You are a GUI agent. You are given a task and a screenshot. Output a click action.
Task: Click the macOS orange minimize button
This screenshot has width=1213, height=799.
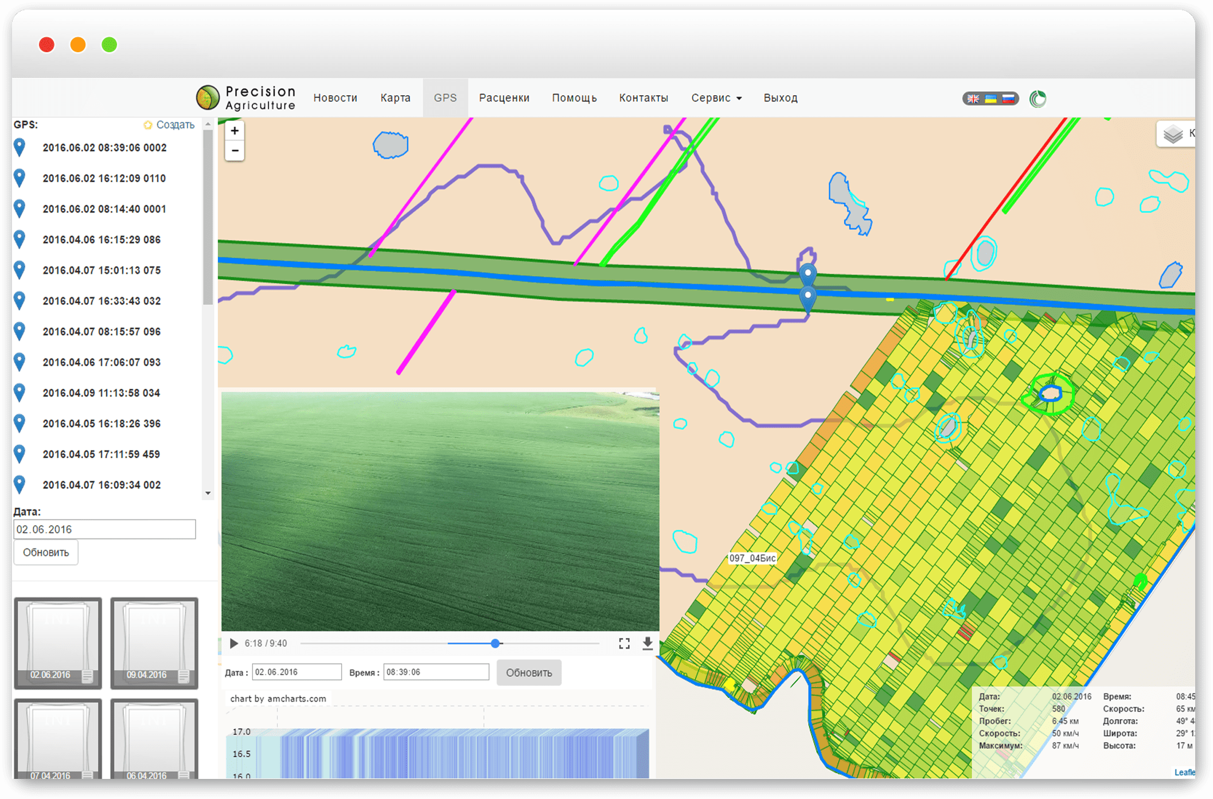coord(78,45)
